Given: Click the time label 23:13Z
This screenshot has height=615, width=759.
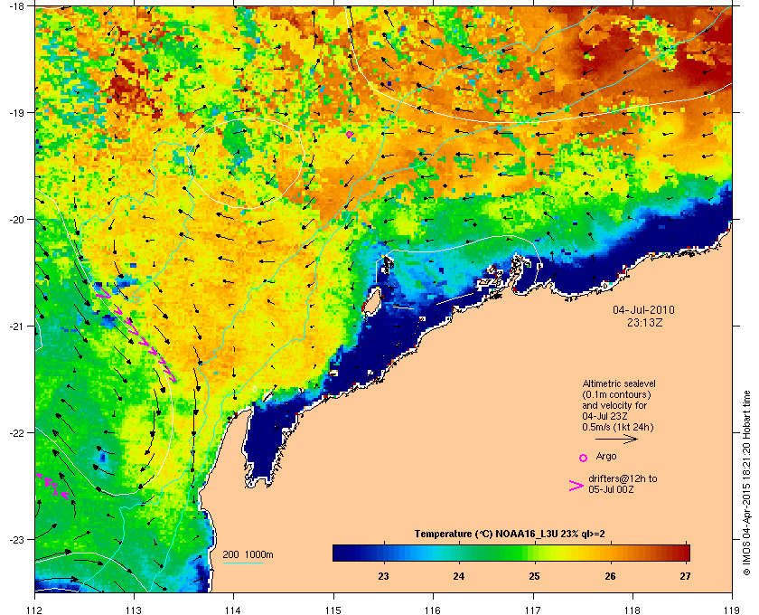Looking at the screenshot, I should coord(644,322).
